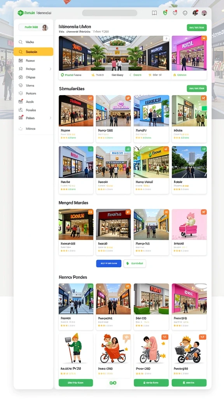Screen dimensions: 224x399
Task: Click the smiley face icon in top bar
Action: (185, 13)
